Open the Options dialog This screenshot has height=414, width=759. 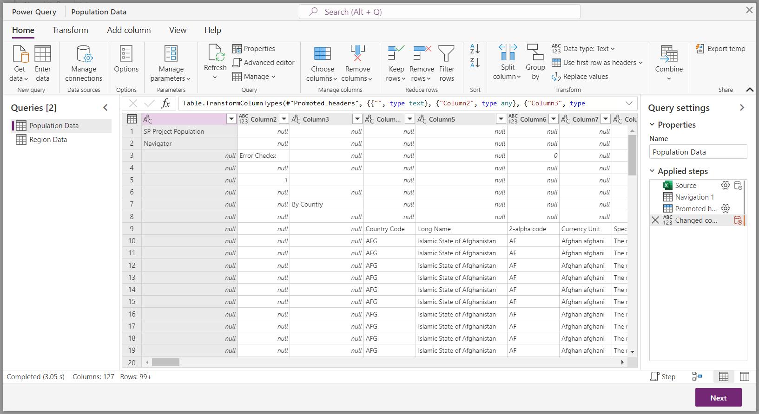pos(126,59)
